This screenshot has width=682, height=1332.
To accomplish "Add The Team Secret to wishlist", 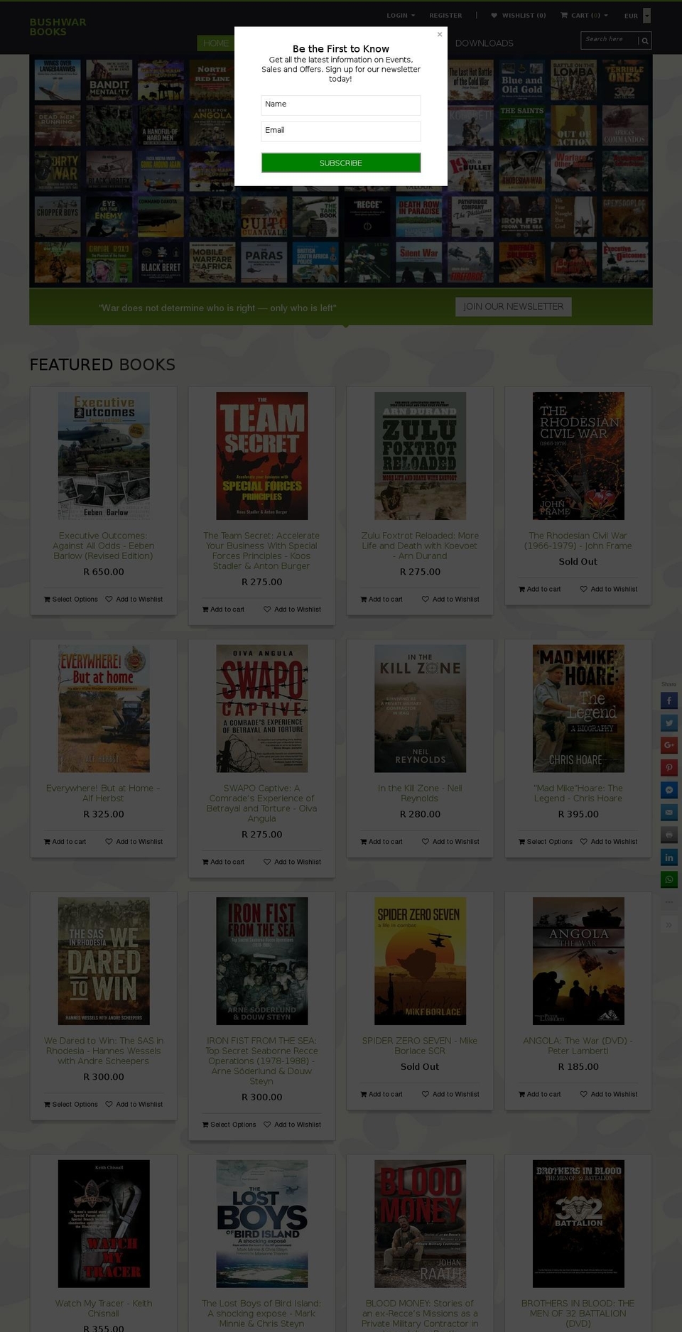I will [293, 610].
